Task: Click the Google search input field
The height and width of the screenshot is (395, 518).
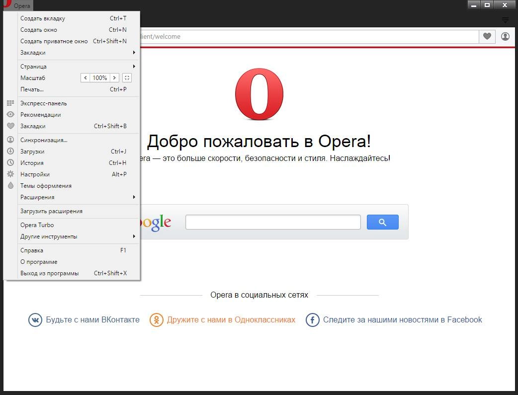Action: click(273, 222)
